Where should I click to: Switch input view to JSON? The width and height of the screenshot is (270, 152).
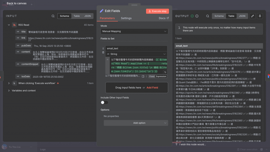click(x=88, y=16)
